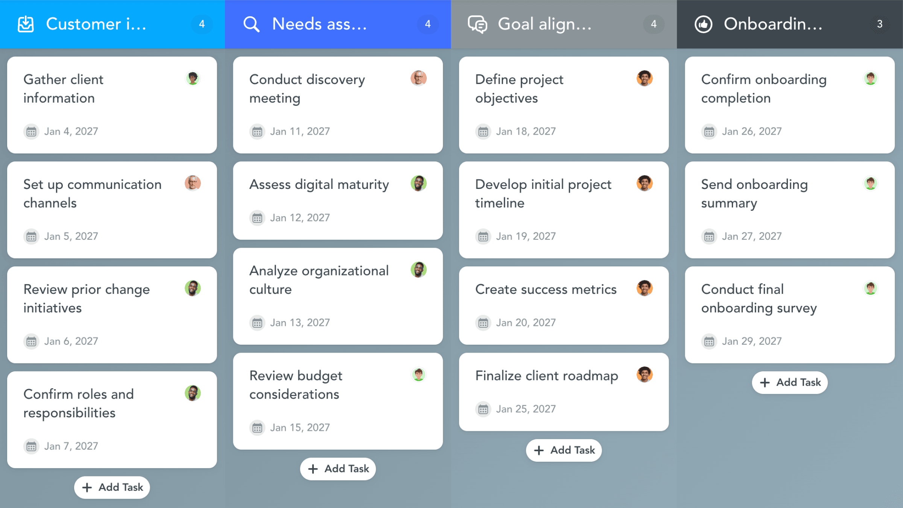Click calendar icon on Gather client information
The width and height of the screenshot is (903, 508).
(31, 132)
